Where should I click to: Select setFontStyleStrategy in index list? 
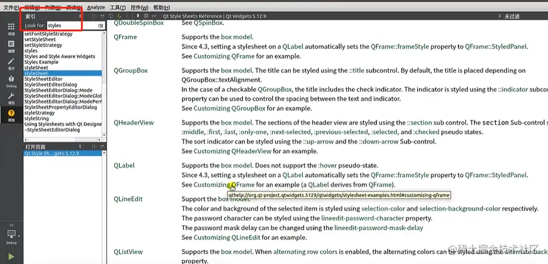pyautogui.click(x=48, y=34)
